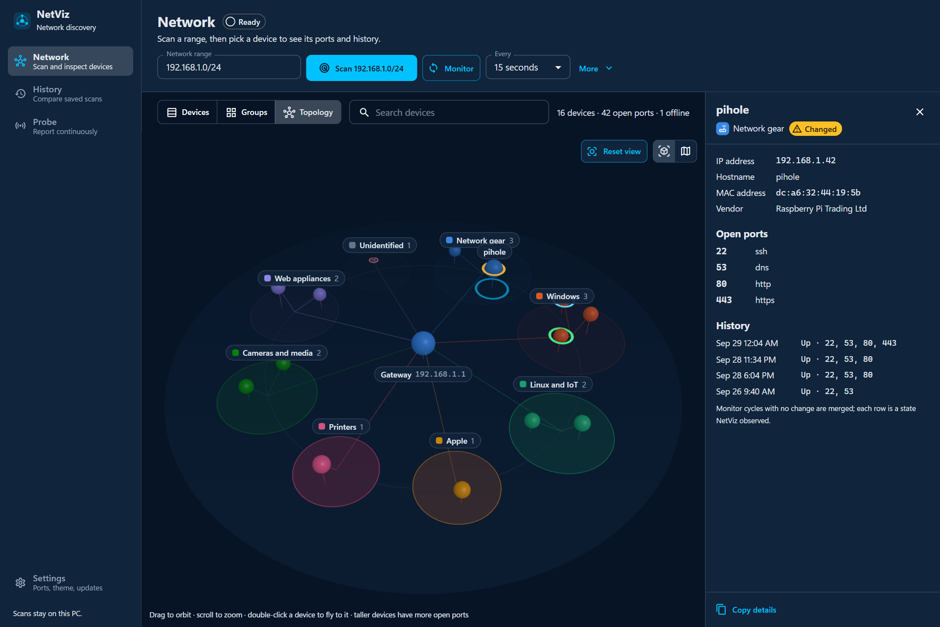This screenshot has width=940, height=627.
Task: Switch to 3D topology view
Action: tap(664, 151)
